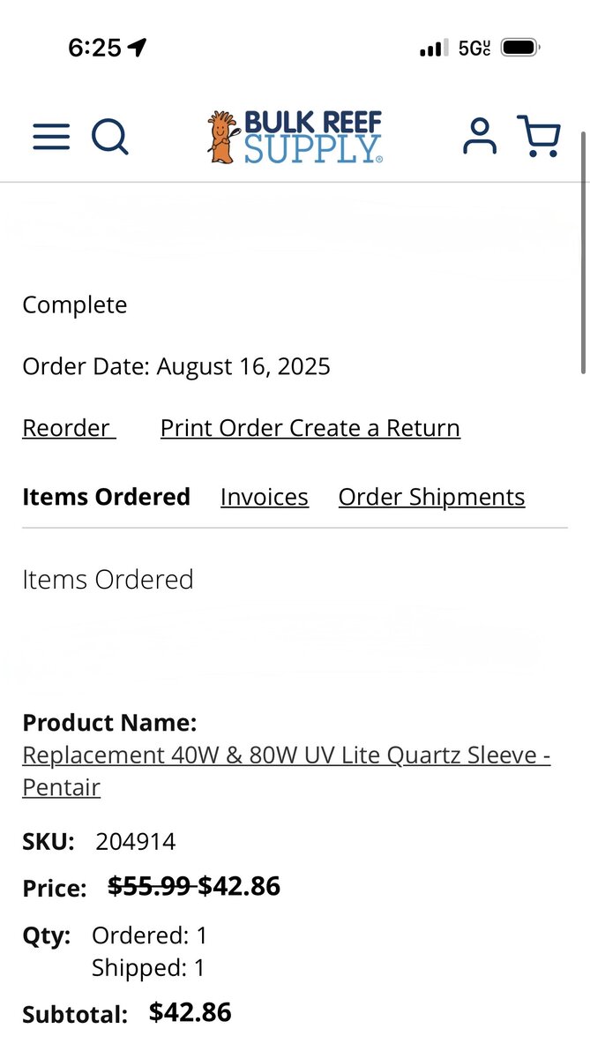Screen dimensions: 590x1059
Task: Open the account profile icon
Action: [x=479, y=137]
